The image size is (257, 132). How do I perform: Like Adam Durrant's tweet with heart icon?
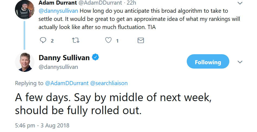tap(108, 41)
